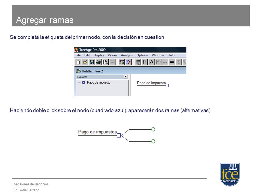Click the Explorer panel header text
This screenshot has width=262, height=196.
tap(82, 77)
